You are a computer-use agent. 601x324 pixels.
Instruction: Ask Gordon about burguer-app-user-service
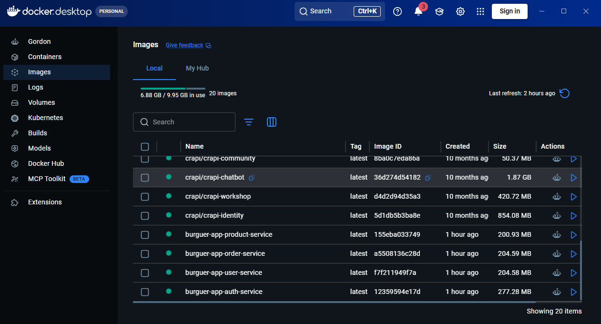pyautogui.click(x=557, y=273)
